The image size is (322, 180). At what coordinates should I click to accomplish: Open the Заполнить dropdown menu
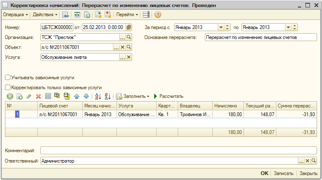(133, 96)
